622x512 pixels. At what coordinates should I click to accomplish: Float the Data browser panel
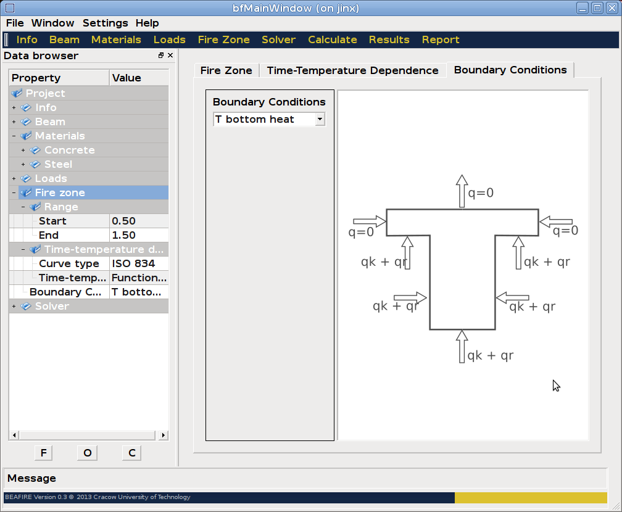(161, 56)
